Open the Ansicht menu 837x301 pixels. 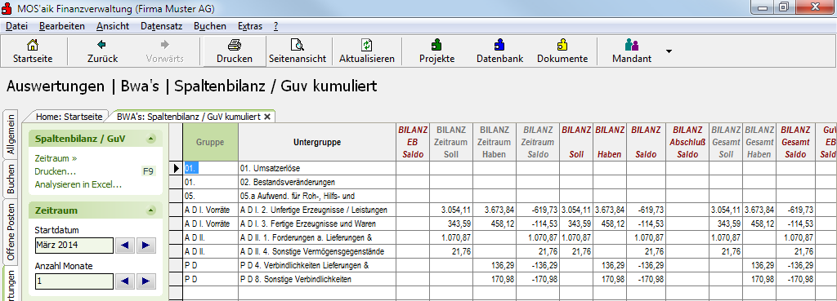click(113, 26)
